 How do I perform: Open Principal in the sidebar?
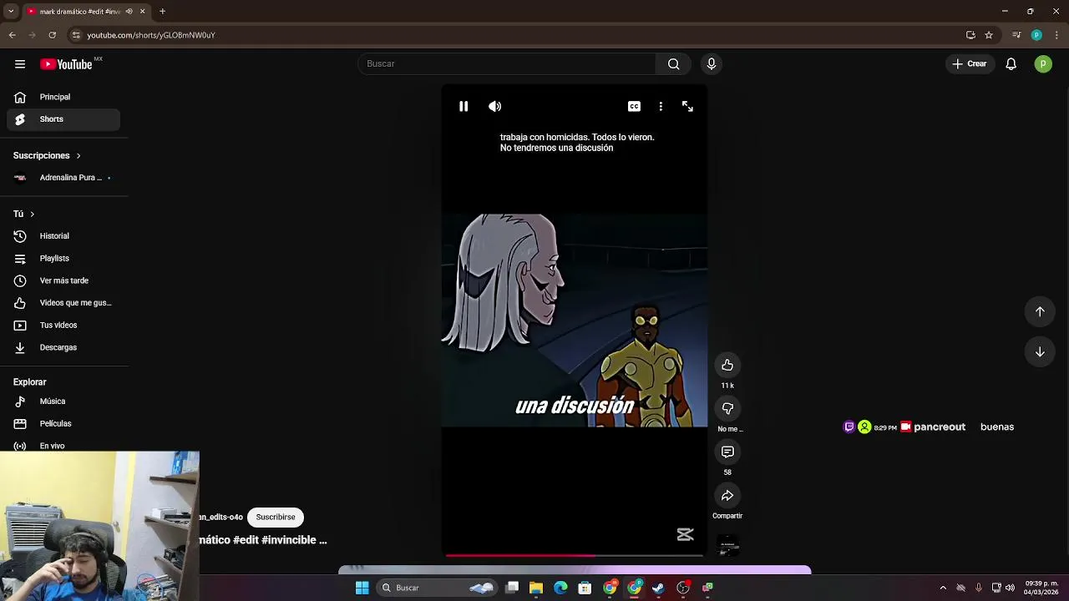pyautogui.click(x=63, y=97)
